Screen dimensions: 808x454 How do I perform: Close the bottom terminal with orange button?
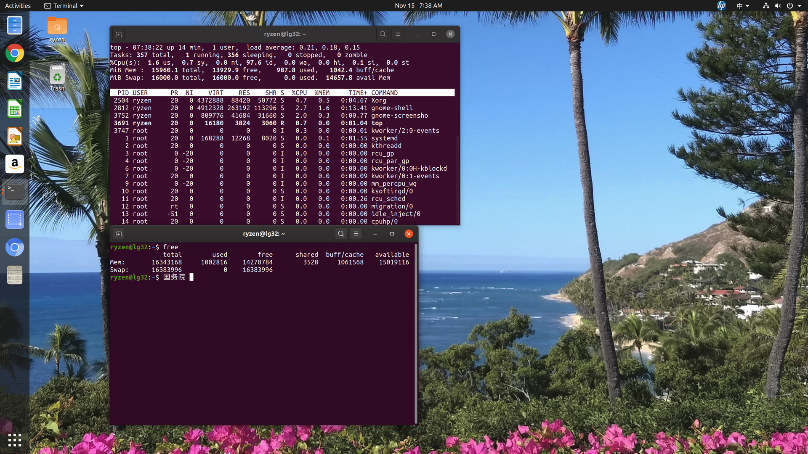point(409,234)
